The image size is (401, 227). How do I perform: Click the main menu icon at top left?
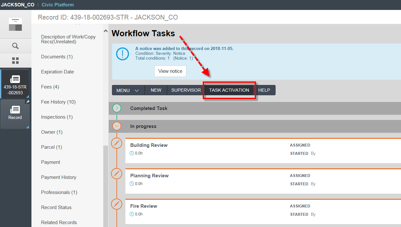[x=15, y=24]
